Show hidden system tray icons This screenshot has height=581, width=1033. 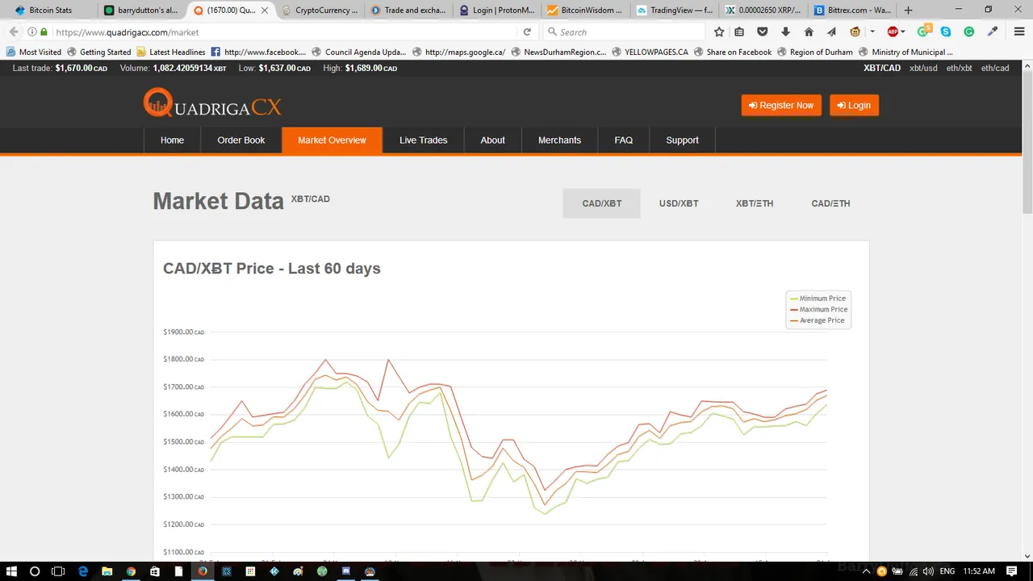(867, 571)
